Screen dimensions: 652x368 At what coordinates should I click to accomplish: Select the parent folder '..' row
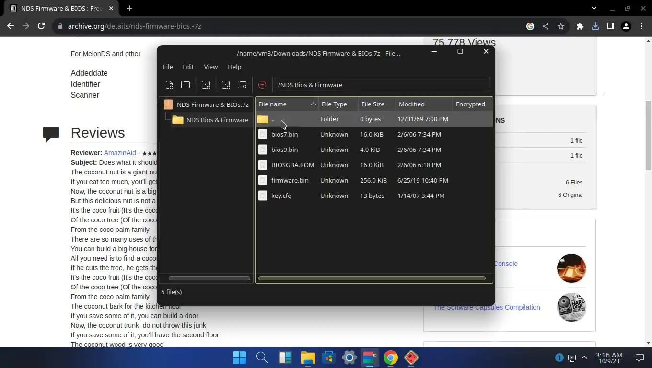tap(374, 119)
